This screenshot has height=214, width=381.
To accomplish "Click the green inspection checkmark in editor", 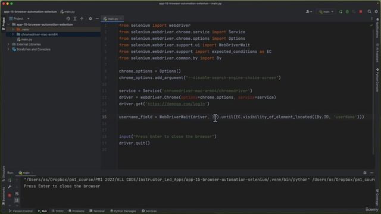I will 371,25.
